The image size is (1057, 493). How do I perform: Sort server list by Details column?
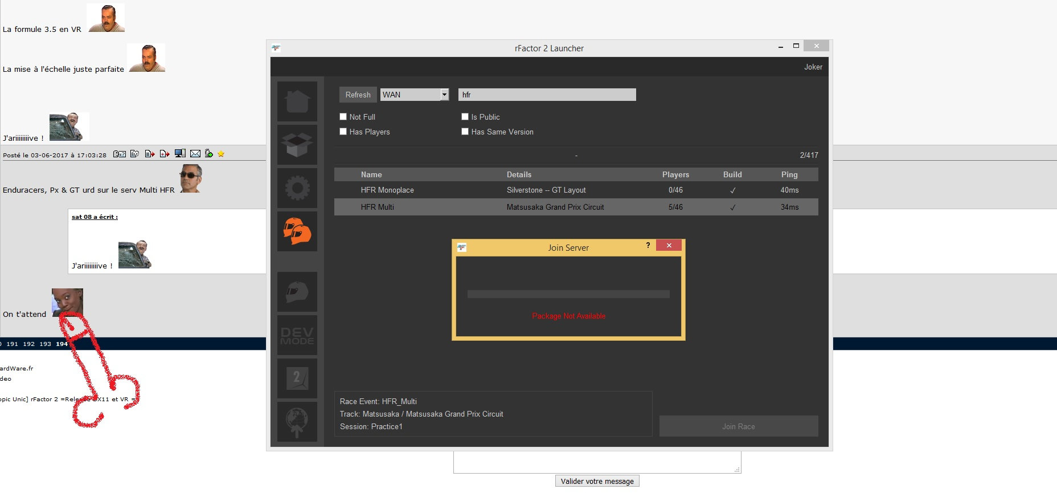pyautogui.click(x=519, y=174)
